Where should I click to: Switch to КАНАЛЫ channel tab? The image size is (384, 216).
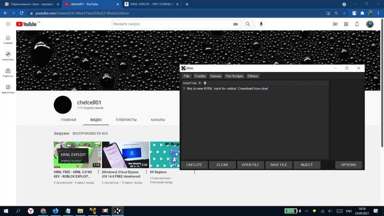158,120
